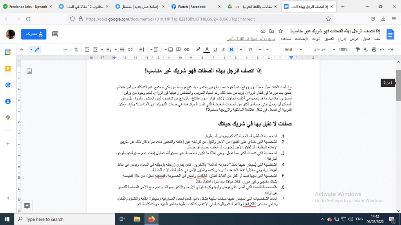Open the Insert image dropdown arrow
The width and height of the screenshot is (401, 225).
point(166,50)
